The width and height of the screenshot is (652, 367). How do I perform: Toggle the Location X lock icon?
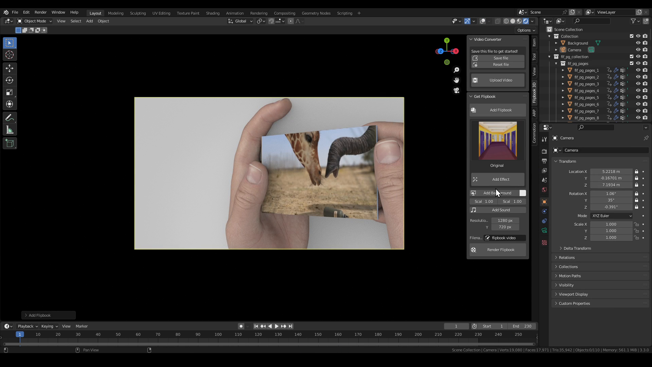coord(636,172)
